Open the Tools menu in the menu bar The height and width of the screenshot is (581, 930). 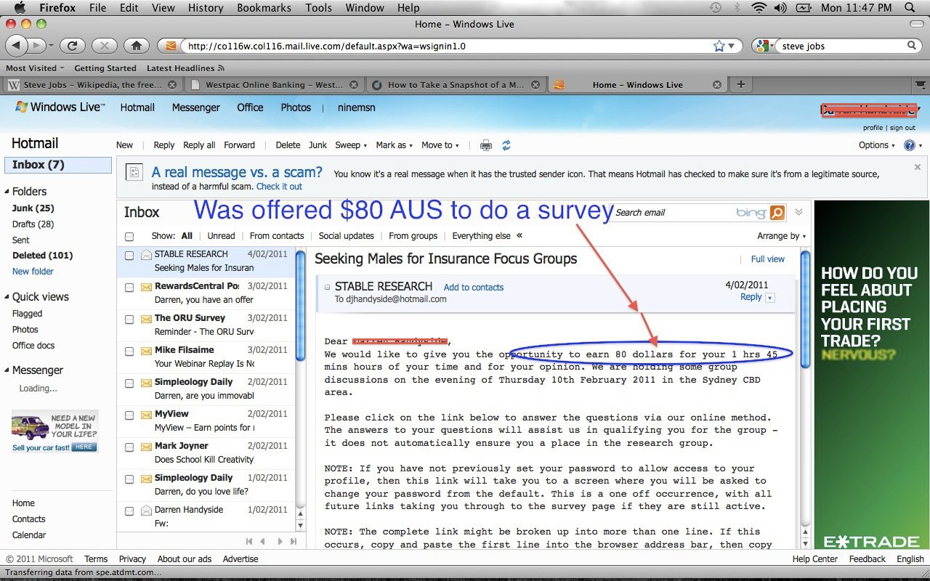coord(319,8)
